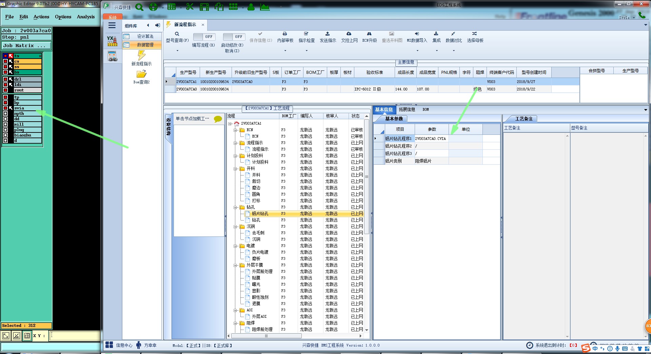Click 集成 download tool
This screenshot has height=354, width=651.
click(x=436, y=37)
